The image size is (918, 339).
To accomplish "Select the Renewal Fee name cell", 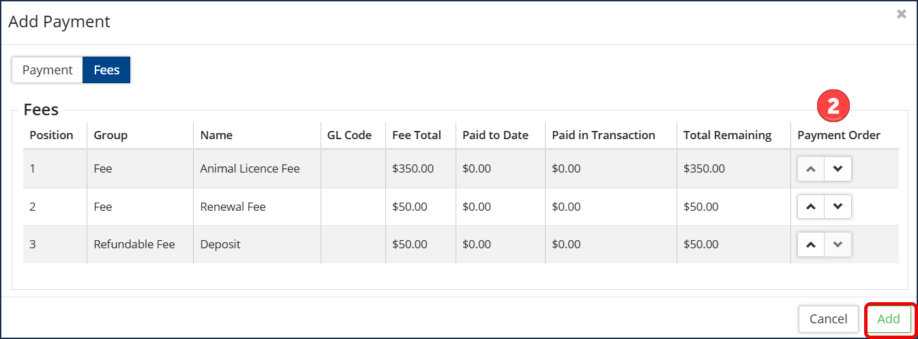I will coord(233,207).
